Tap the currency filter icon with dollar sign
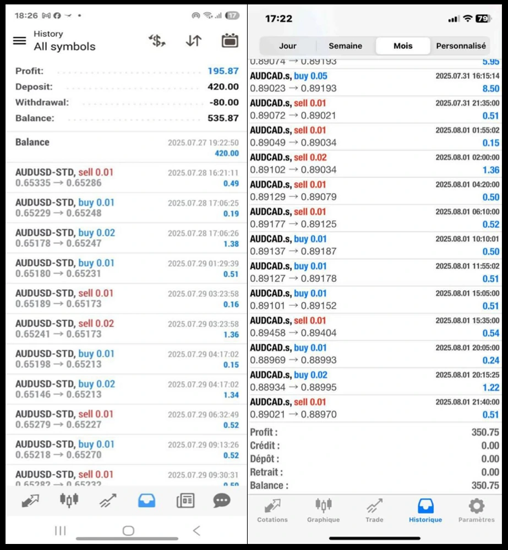The image size is (508, 550). [x=157, y=41]
